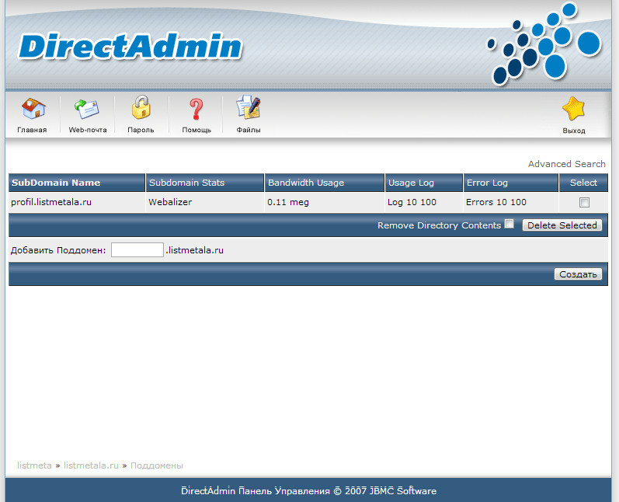
Task: Go to listmeta breadcrumb link
Action: pyautogui.click(x=34, y=465)
